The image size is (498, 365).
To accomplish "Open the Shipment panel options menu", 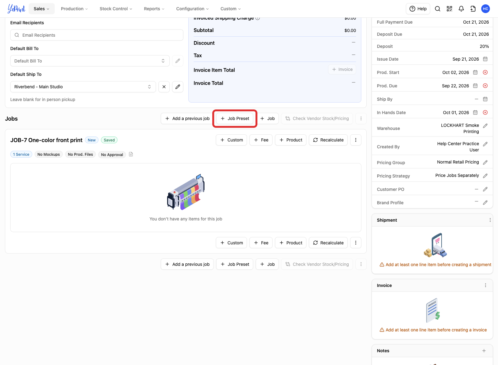I will 490,220.
